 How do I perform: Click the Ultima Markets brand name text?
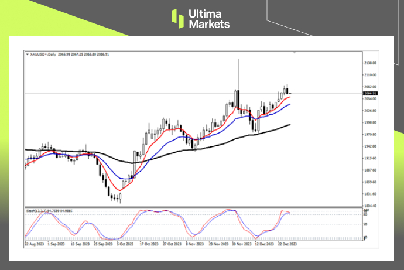208,19
